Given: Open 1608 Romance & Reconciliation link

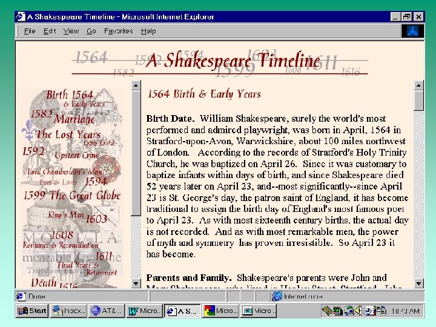Looking at the screenshot, I should coord(61,240).
